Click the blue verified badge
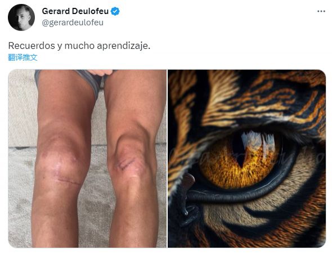This screenshot has width=332, height=255. pyautogui.click(x=115, y=11)
